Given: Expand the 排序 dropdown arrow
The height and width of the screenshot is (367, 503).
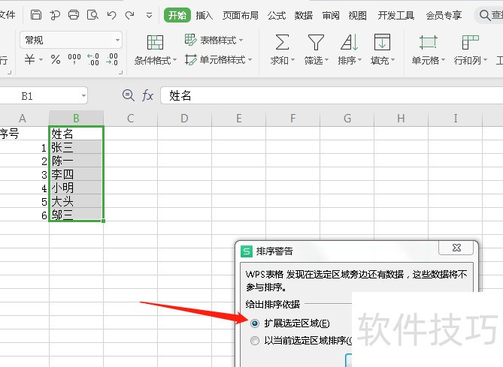Looking at the screenshot, I should coord(359,60).
